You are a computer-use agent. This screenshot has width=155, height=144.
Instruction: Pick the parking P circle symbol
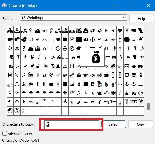point(140,93)
